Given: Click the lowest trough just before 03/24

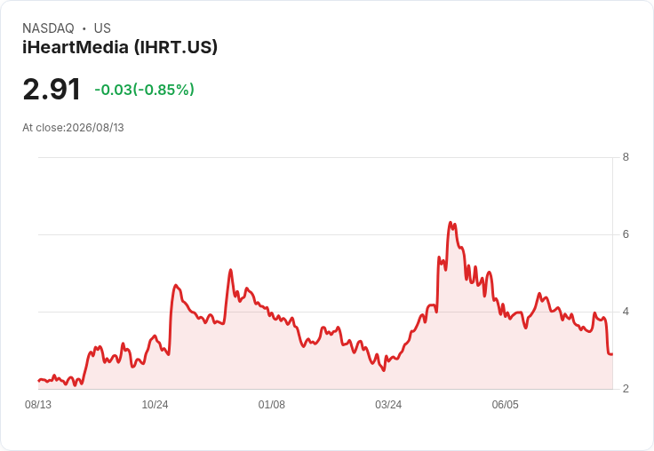Looking at the screenshot, I should (384, 370).
